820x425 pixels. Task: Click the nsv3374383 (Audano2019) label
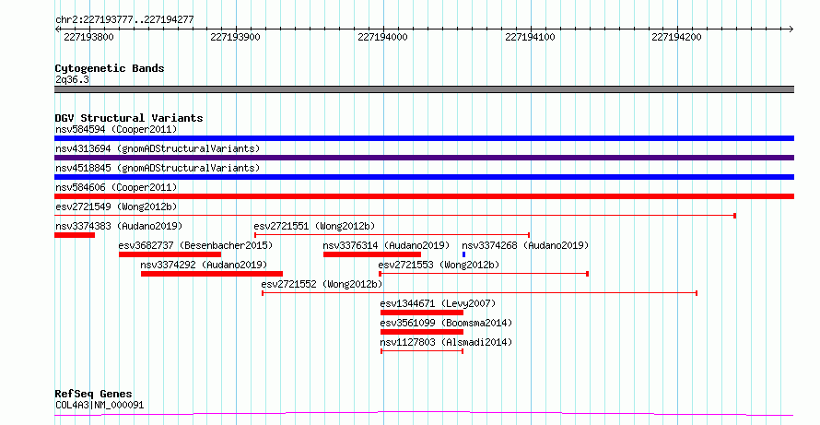[x=119, y=226]
